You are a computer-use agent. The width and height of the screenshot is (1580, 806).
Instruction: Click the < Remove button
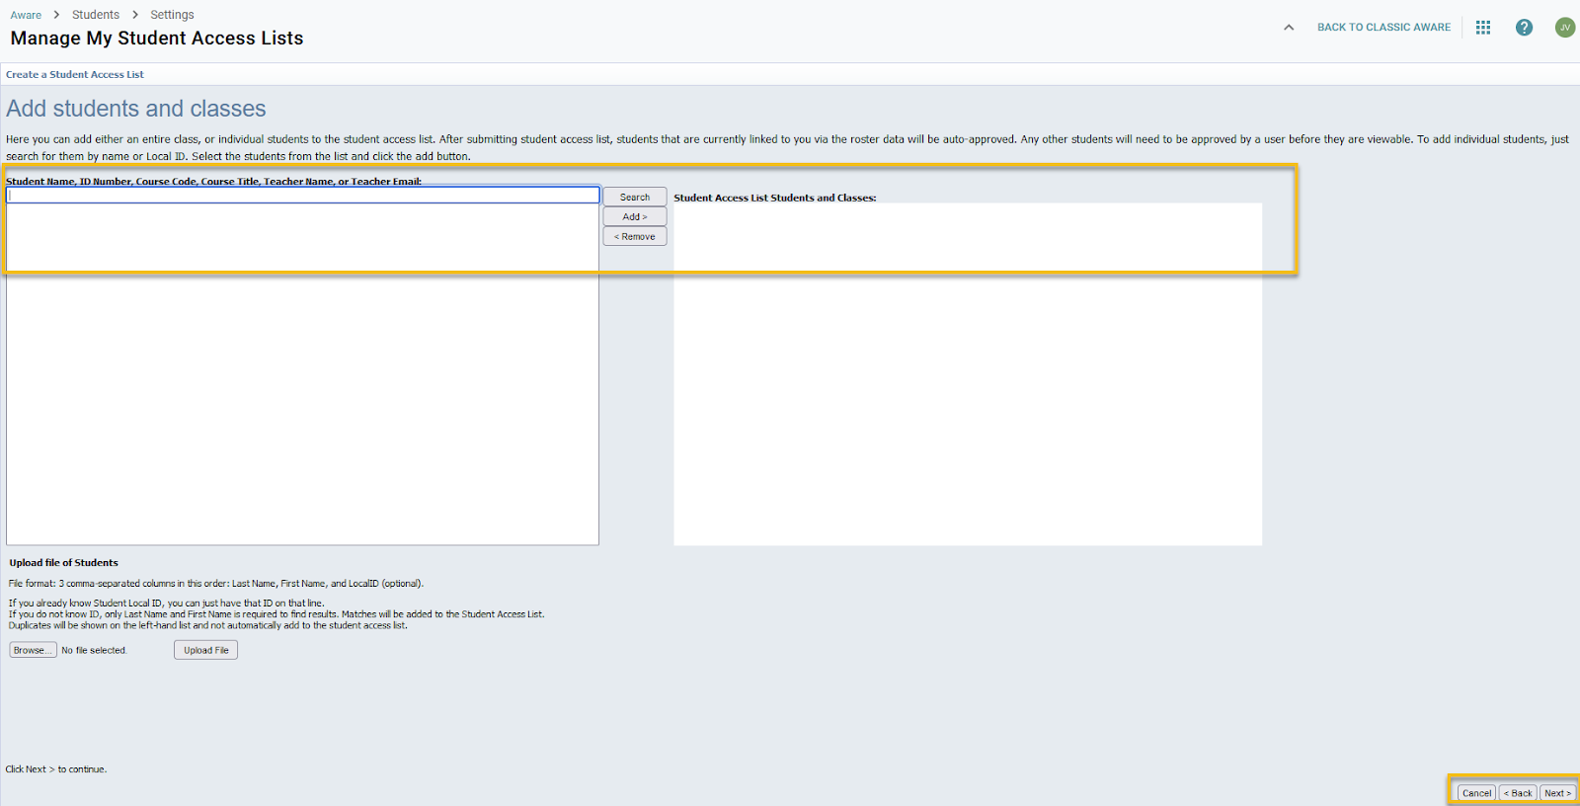click(635, 237)
